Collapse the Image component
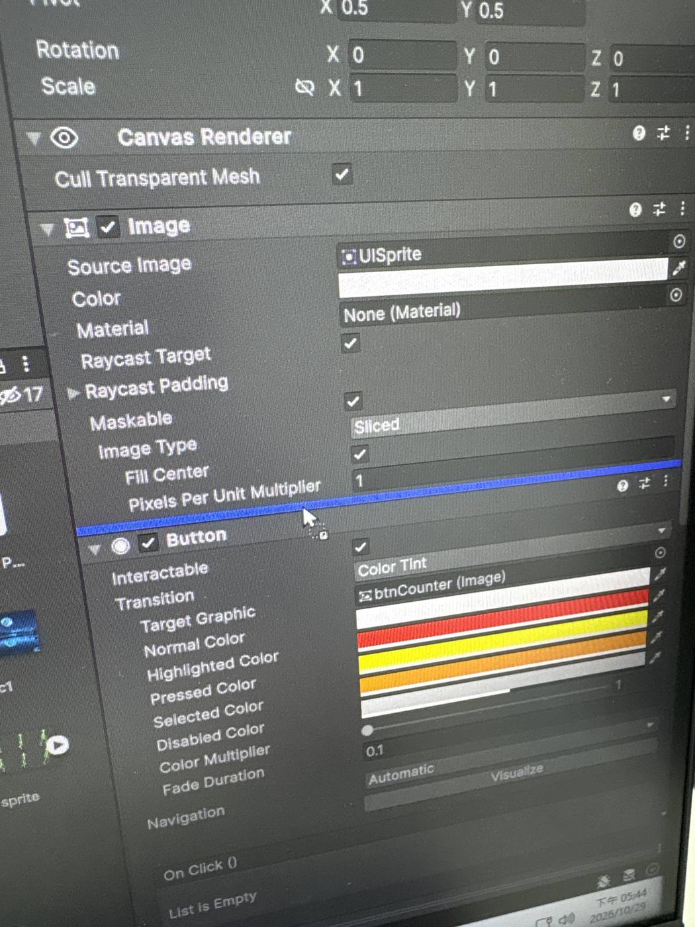 (46, 229)
